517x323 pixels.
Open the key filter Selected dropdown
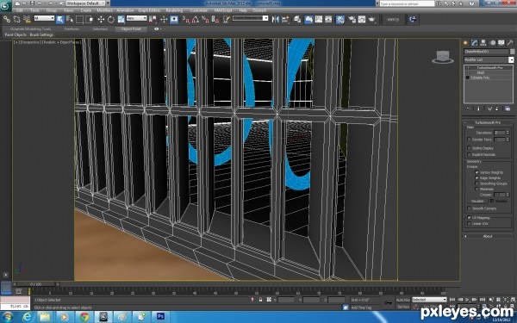coord(429,300)
